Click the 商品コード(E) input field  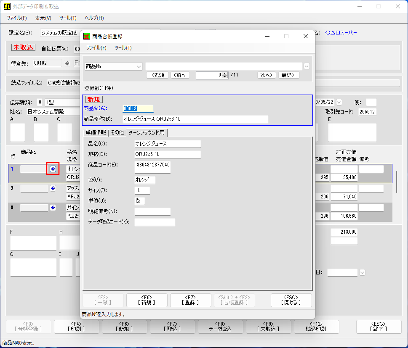tap(152, 167)
